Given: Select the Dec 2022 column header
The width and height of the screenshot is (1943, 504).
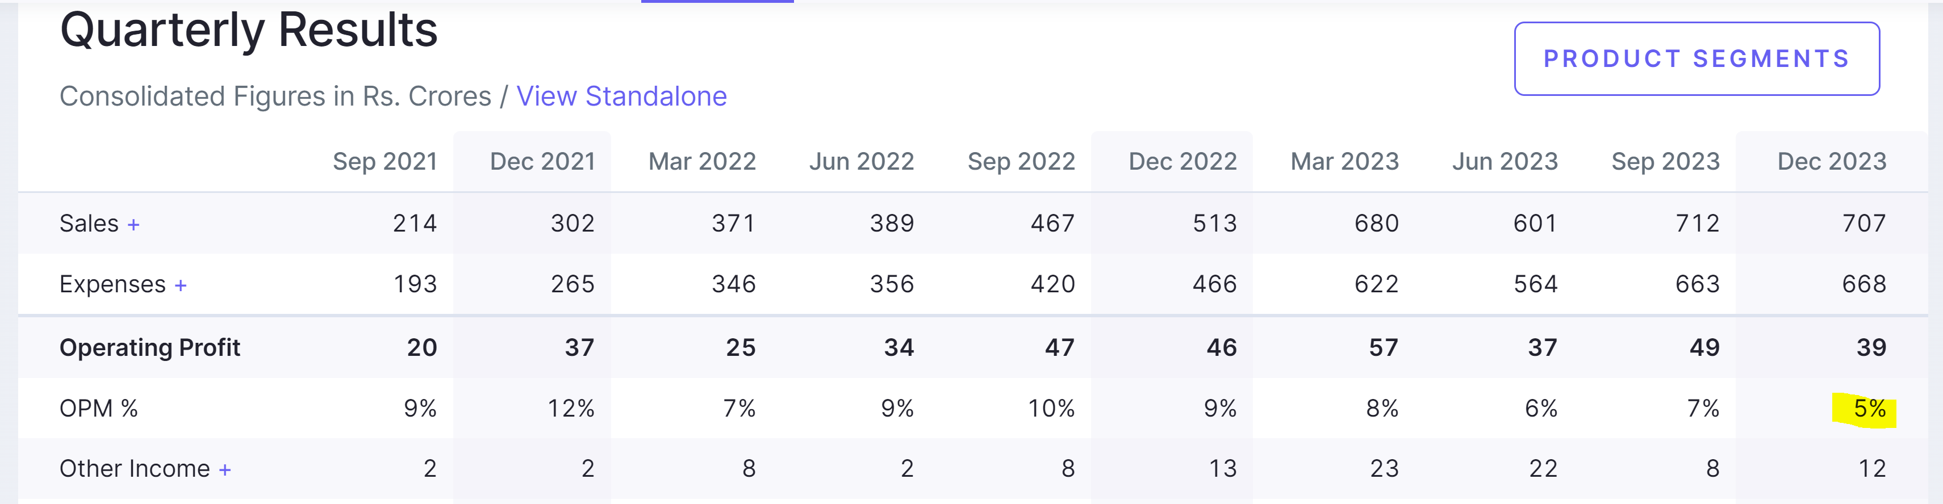Looking at the screenshot, I should (x=1182, y=161).
